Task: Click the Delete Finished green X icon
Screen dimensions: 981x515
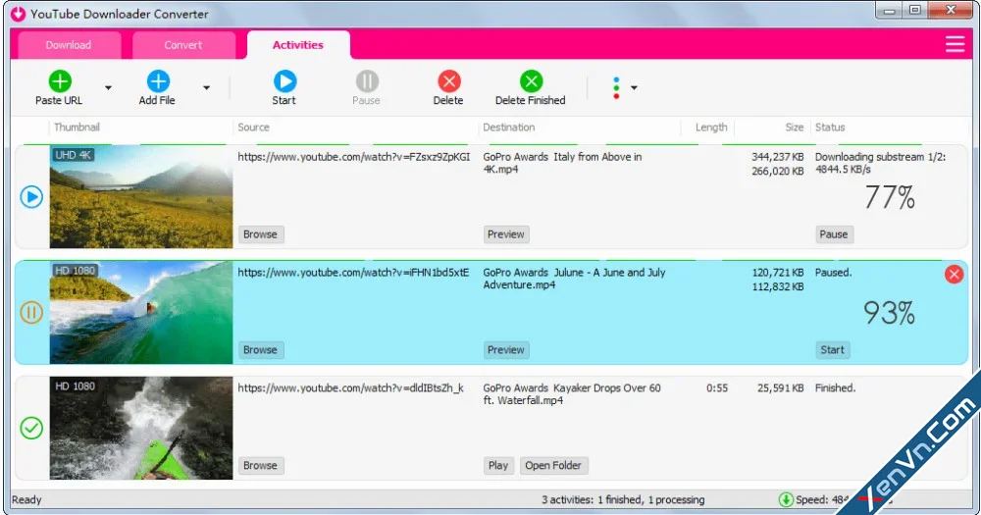Action: pos(531,81)
